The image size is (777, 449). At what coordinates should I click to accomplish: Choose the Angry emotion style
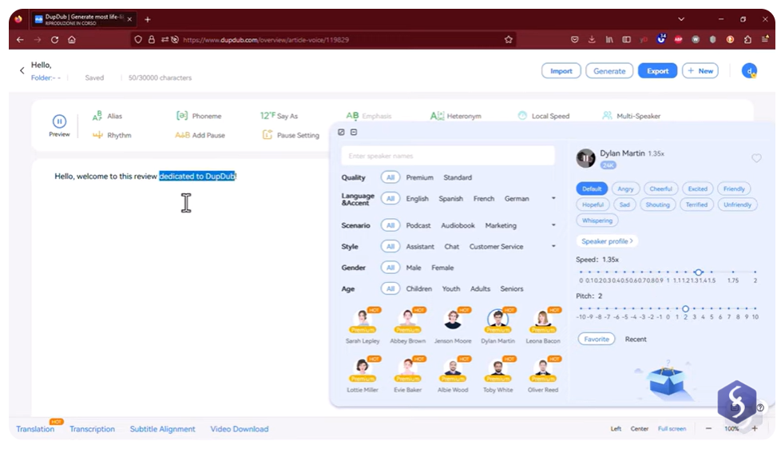624,189
